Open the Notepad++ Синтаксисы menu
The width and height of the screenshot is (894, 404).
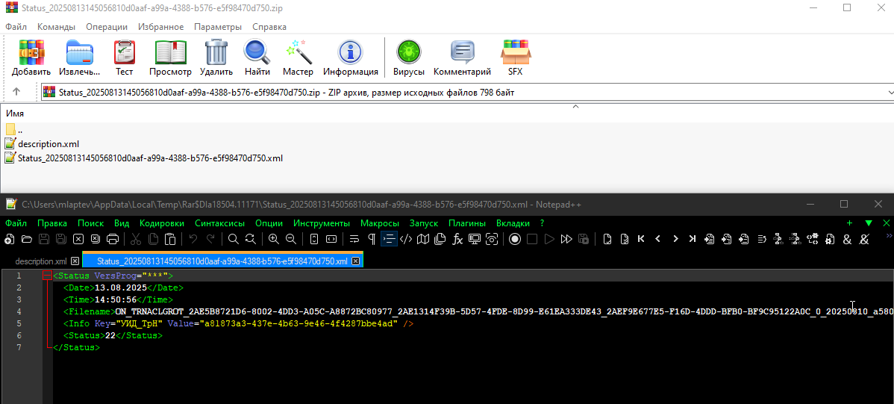tap(219, 223)
